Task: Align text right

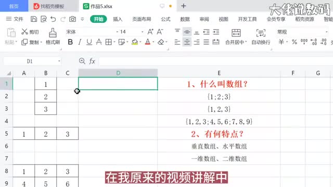Action: (197, 42)
